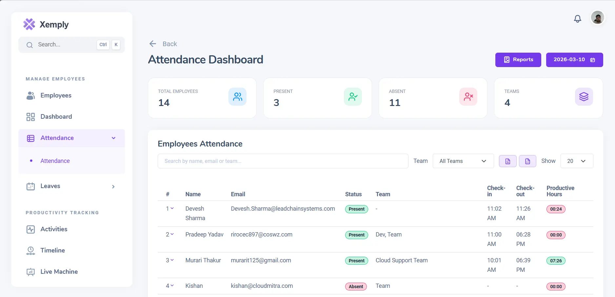615x297 pixels.
Task: Click the Email column header
Action: [238, 194]
